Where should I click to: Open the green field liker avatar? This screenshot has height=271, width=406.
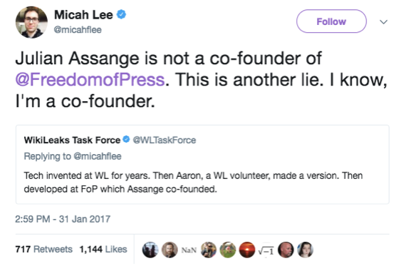point(228,250)
